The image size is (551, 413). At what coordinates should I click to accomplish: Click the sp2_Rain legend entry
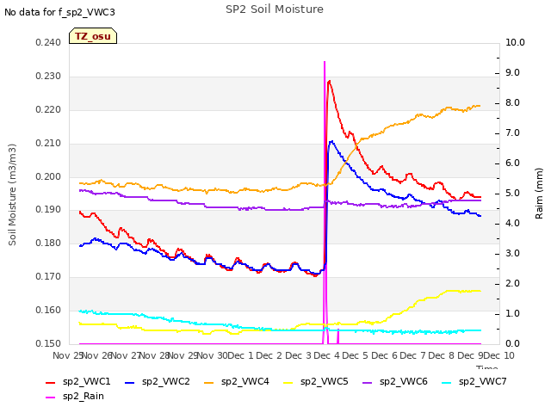[75, 397]
